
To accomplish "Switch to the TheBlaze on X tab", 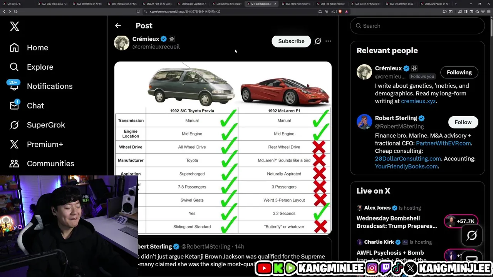I will [122, 4].
